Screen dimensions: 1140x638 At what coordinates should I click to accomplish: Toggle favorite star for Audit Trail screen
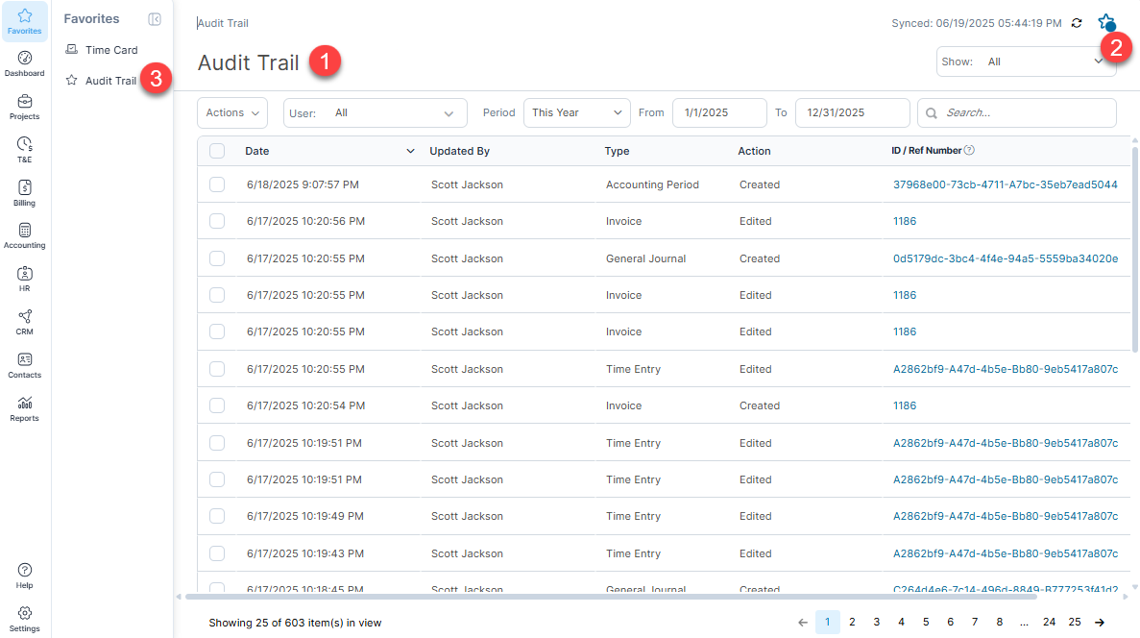tap(1105, 22)
